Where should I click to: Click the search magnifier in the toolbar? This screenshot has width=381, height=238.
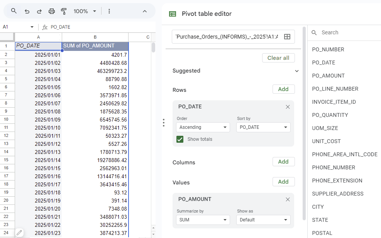[x=14, y=11]
